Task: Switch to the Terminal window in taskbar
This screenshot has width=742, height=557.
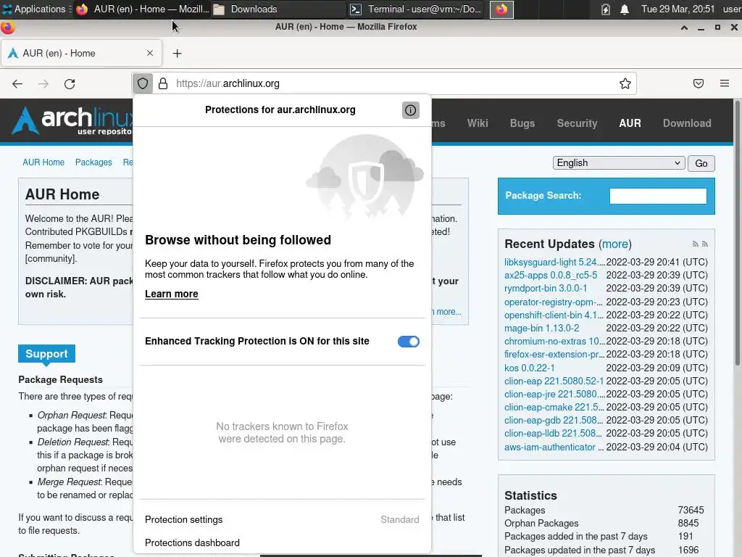Action: pos(416,9)
